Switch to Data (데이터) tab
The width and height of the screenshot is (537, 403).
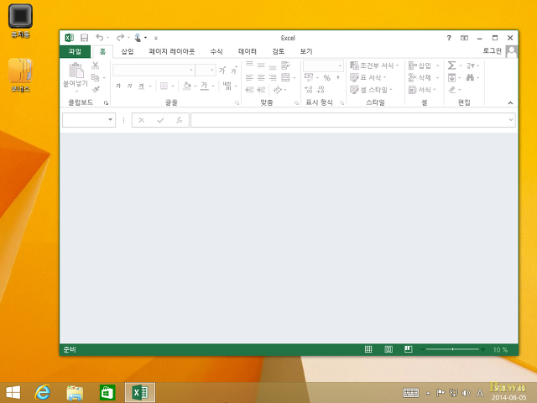[248, 51]
